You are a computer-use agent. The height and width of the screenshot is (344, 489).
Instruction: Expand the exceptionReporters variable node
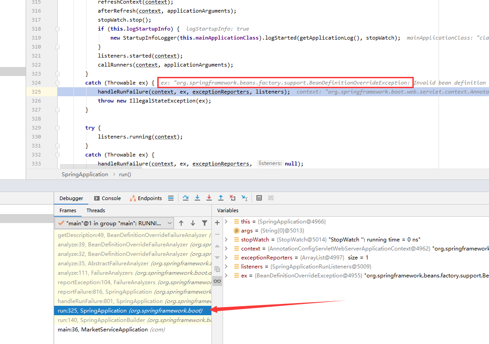[226, 258]
